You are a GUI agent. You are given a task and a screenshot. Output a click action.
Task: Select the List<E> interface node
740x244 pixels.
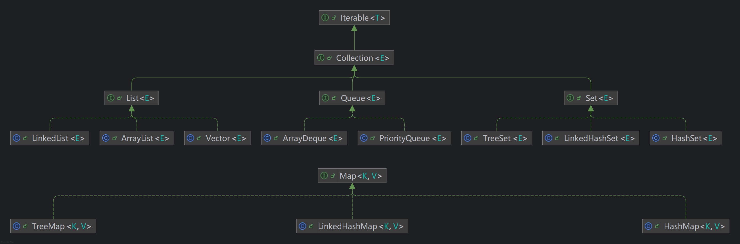click(132, 98)
